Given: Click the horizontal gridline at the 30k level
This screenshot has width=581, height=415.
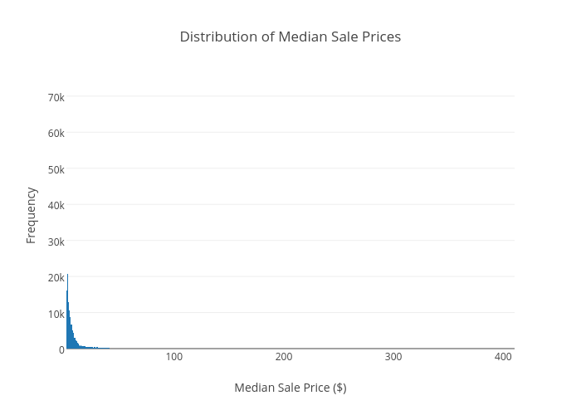Looking at the screenshot, I should point(290,241).
